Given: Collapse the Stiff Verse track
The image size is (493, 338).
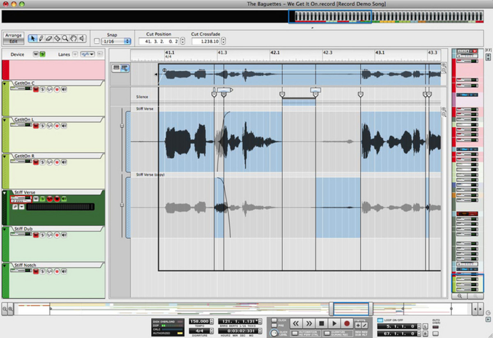Looking at the screenshot, I should pos(5,193).
